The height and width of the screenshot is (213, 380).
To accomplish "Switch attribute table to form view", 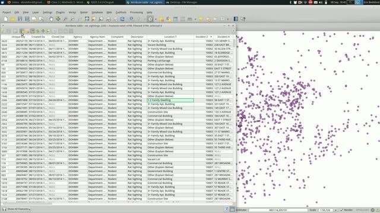I will point(226,209).
